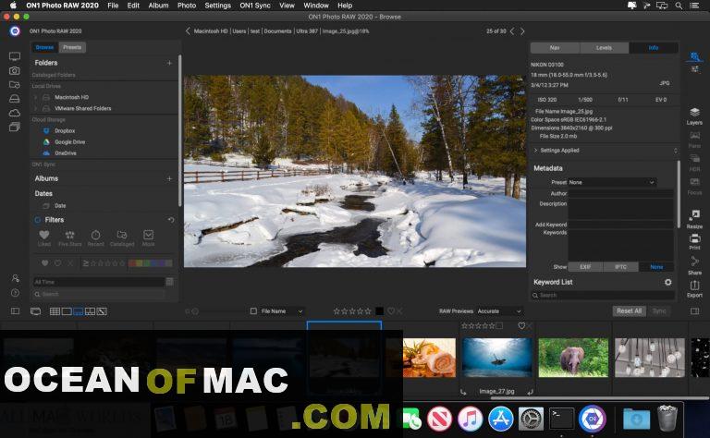Click the albums stack icon in left sidebar
This screenshot has width=710, height=438.
tap(15, 128)
